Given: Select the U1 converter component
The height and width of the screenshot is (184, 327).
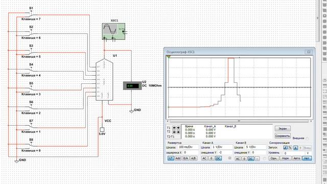Looking at the screenshot, I should tap(104, 80).
